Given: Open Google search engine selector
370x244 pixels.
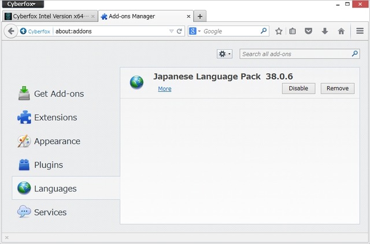Looking at the screenshot, I should click(195, 31).
